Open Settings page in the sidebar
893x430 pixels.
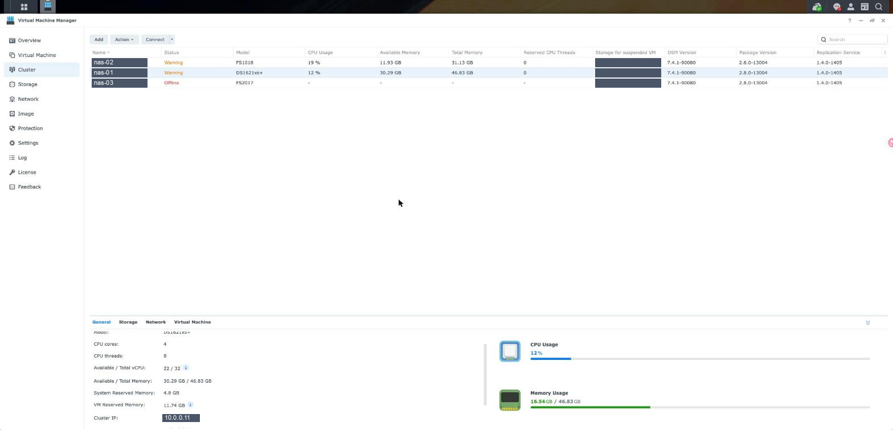42,143
